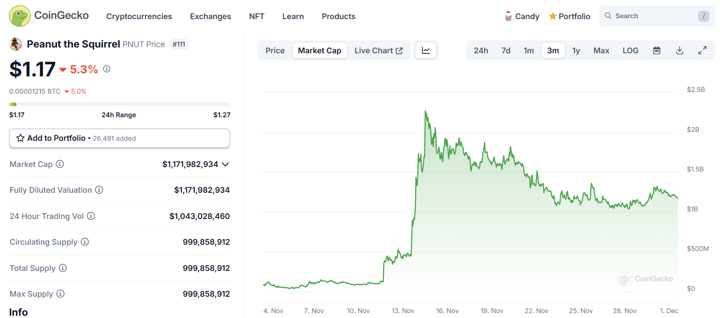720x318 pixels.
Task: Open the Candy rewards icon
Action: [x=508, y=16]
